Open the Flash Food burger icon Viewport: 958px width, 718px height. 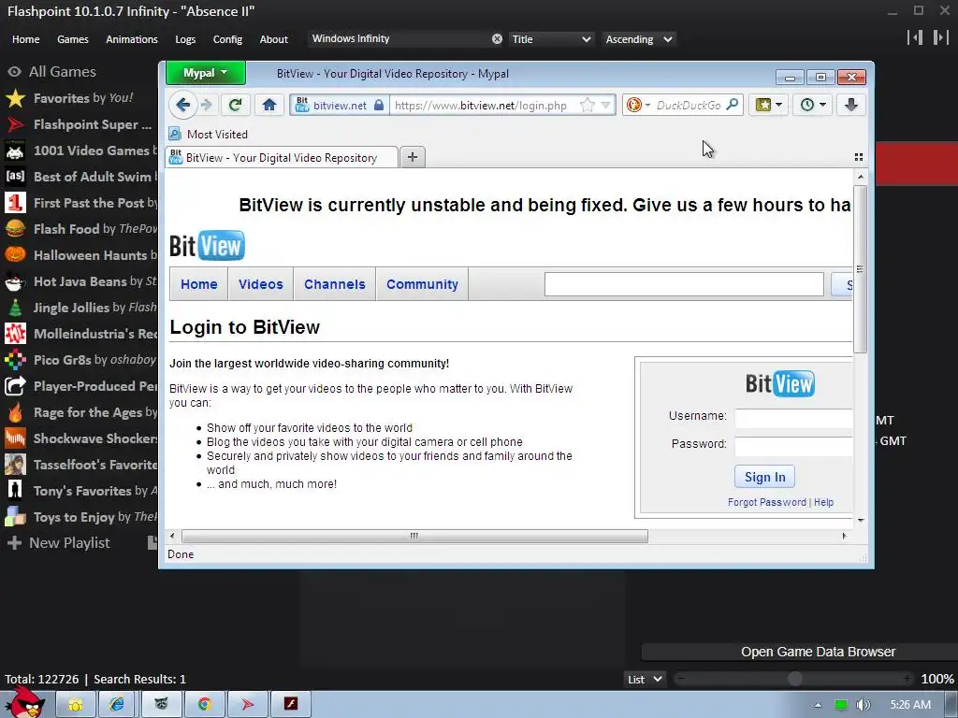pos(15,229)
